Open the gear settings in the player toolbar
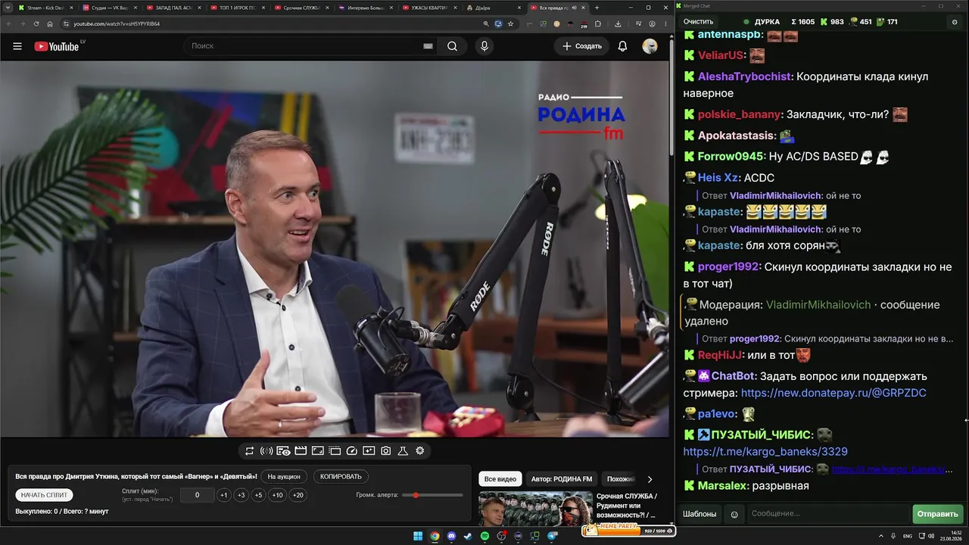The image size is (969, 545). click(420, 451)
